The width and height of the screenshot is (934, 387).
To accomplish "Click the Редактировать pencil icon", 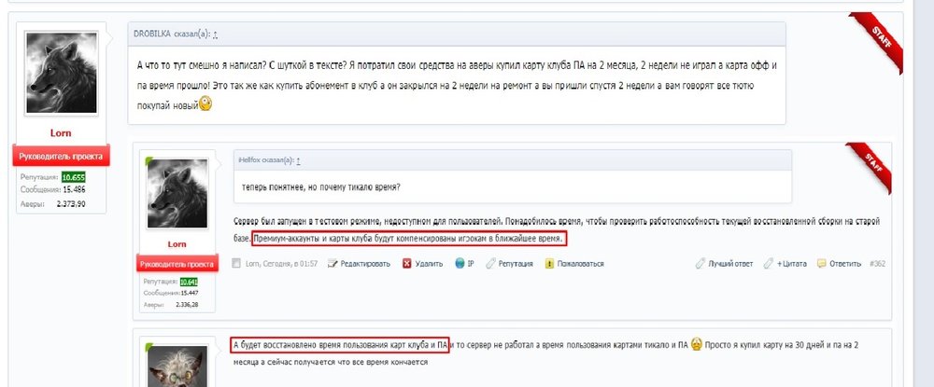I will (333, 264).
